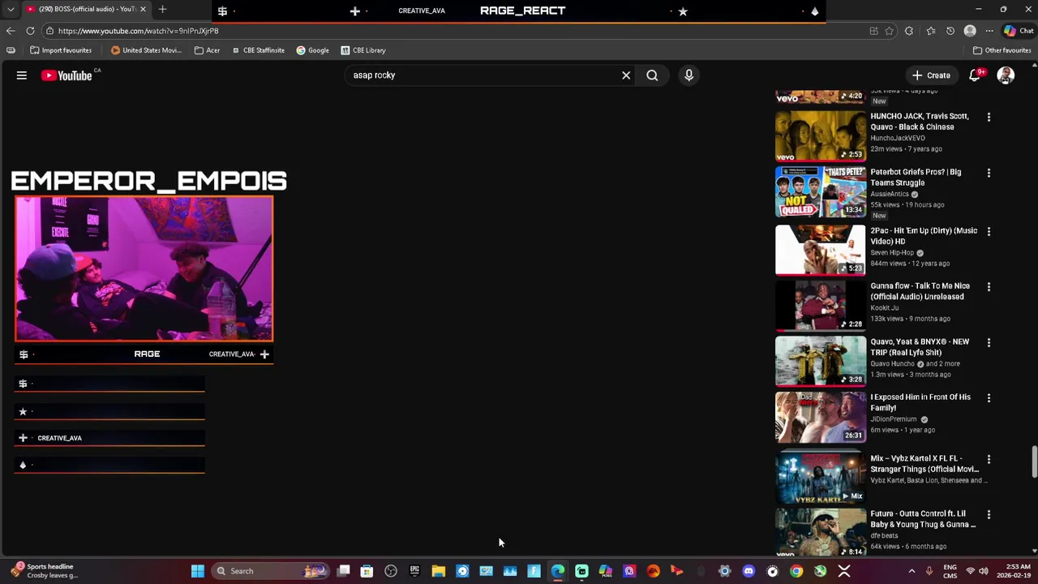This screenshot has width=1038, height=584.
Task: Open Gunna flow Talk To Me Nice title
Action: (x=920, y=291)
